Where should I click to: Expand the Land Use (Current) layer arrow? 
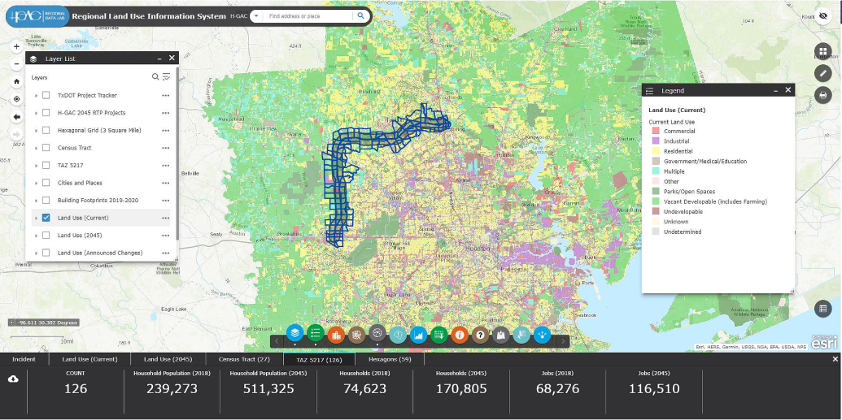36,218
